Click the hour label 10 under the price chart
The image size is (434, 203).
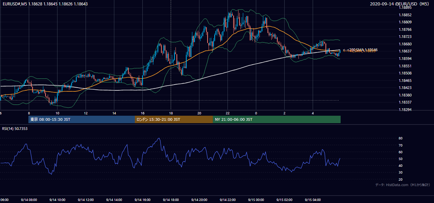click(57, 113)
